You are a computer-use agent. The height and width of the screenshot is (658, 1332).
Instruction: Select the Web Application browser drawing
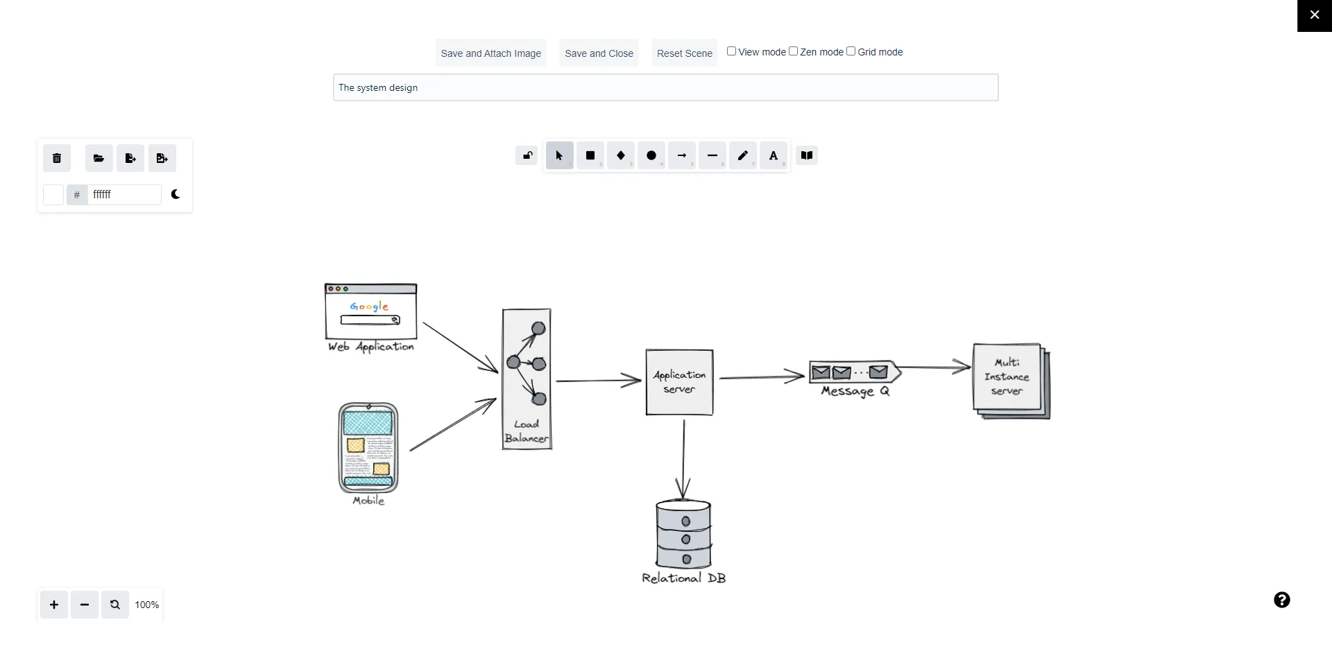371,311
